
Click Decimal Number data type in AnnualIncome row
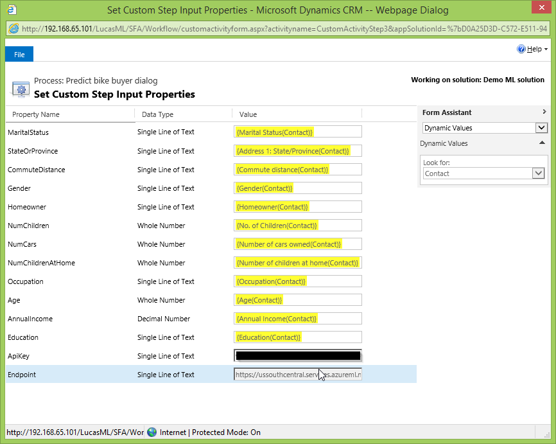pyautogui.click(x=164, y=319)
